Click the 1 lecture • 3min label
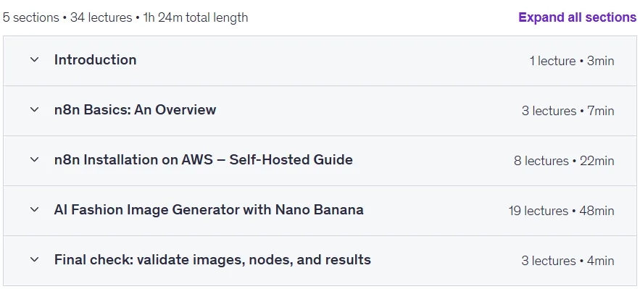 pyautogui.click(x=572, y=61)
